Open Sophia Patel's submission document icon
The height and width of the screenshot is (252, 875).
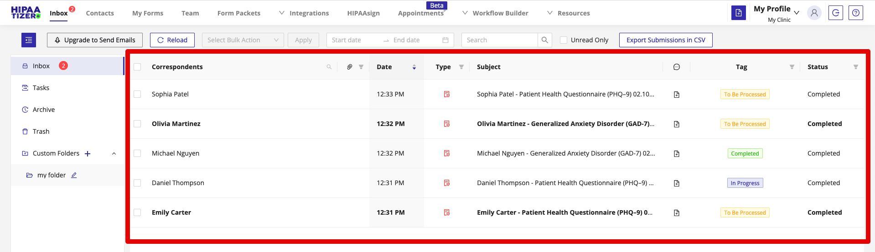pyautogui.click(x=676, y=95)
